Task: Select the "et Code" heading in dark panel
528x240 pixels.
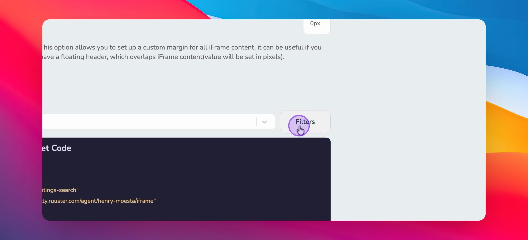Action: click(57, 148)
